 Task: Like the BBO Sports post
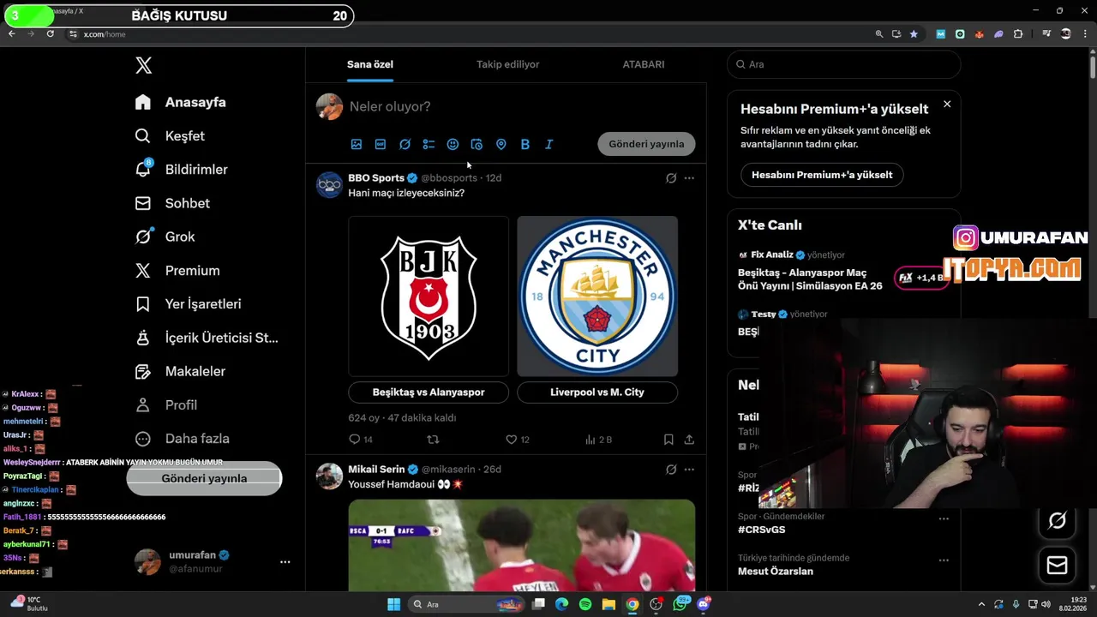pos(512,440)
